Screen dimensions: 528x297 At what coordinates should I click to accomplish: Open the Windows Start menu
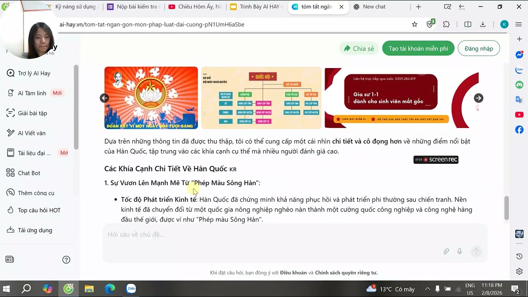pos(6,289)
